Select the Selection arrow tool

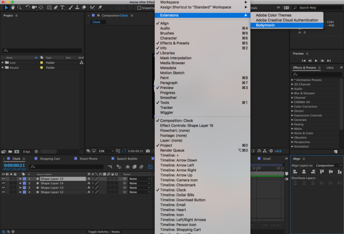coord(6,8)
